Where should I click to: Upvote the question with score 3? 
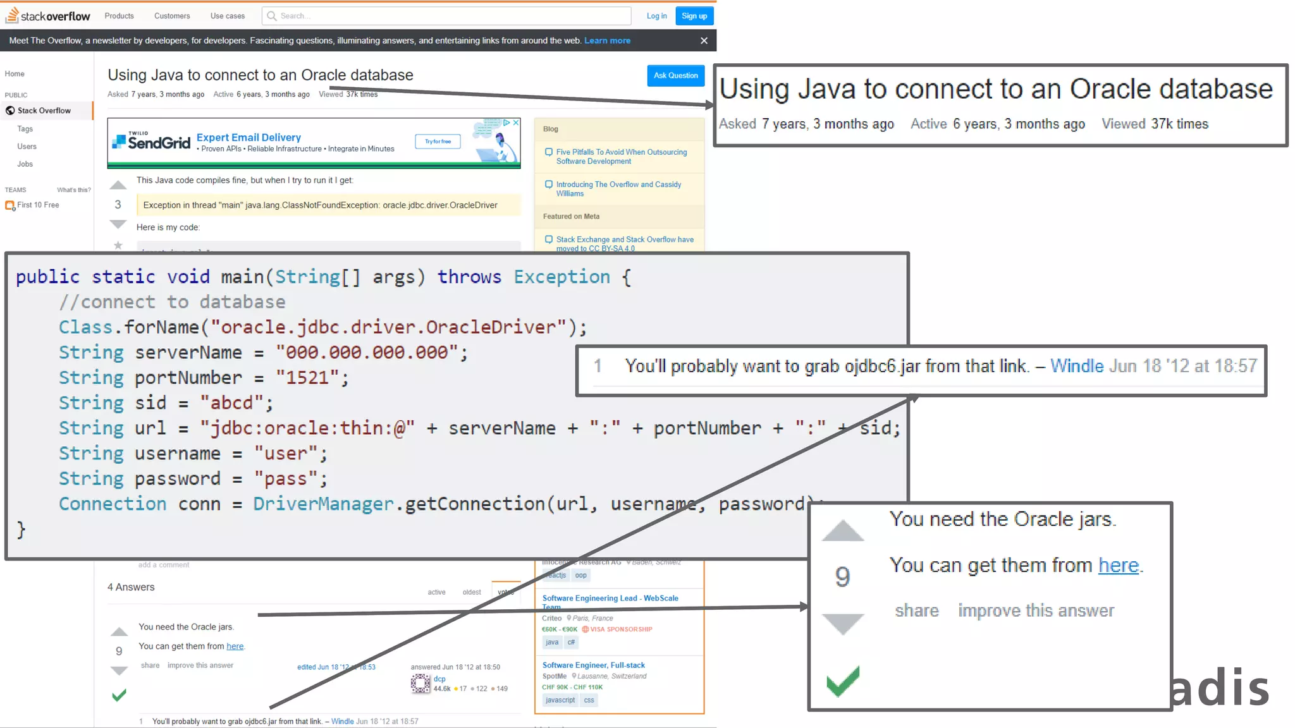coord(118,185)
